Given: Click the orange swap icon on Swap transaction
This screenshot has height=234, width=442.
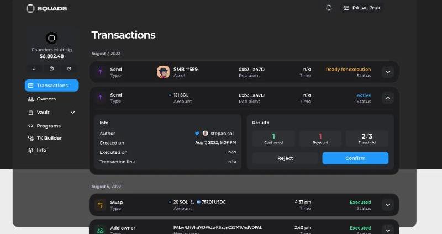Looking at the screenshot, I should tap(100, 205).
